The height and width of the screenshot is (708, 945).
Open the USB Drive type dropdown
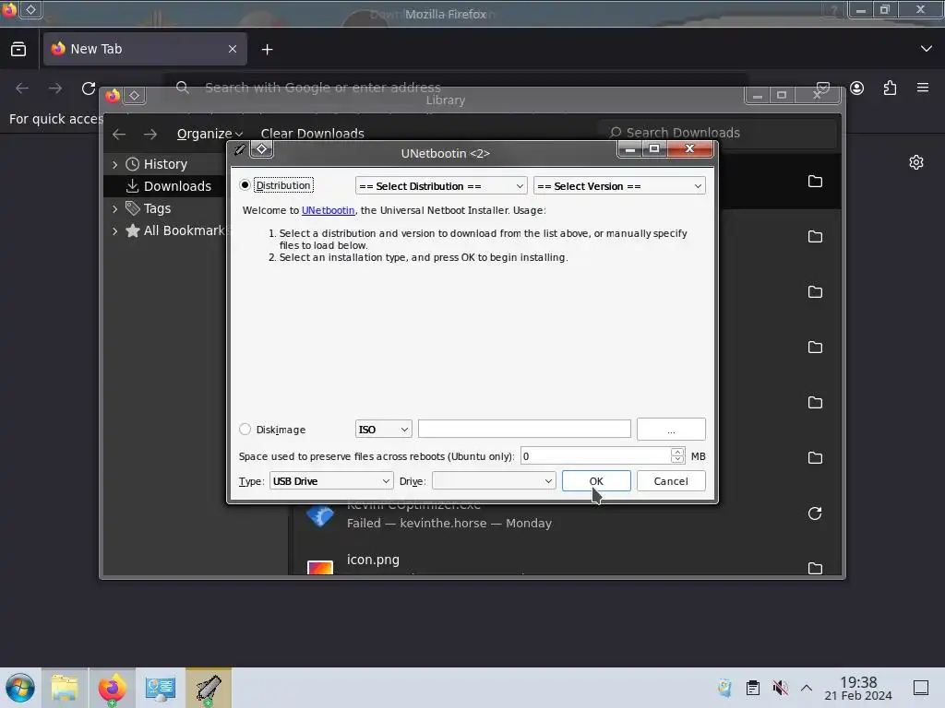point(331,481)
